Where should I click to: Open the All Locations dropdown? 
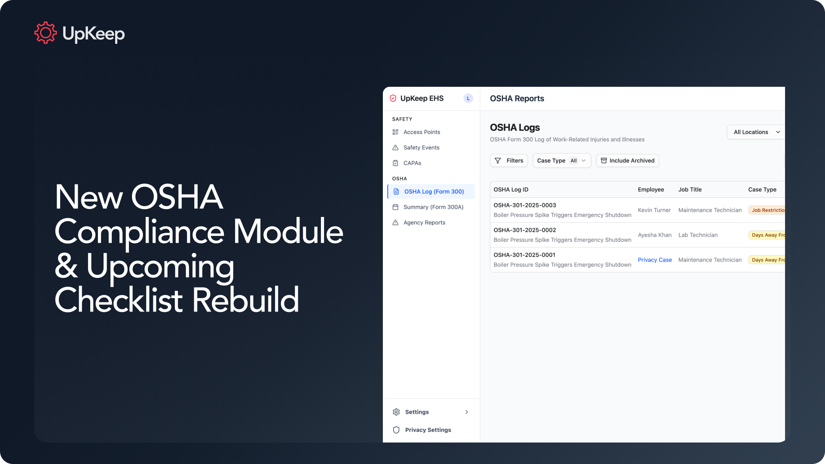[x=756, y=132]
